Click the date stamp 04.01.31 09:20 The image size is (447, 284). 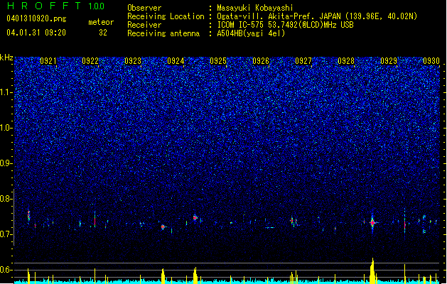click(x=36, y=33)
